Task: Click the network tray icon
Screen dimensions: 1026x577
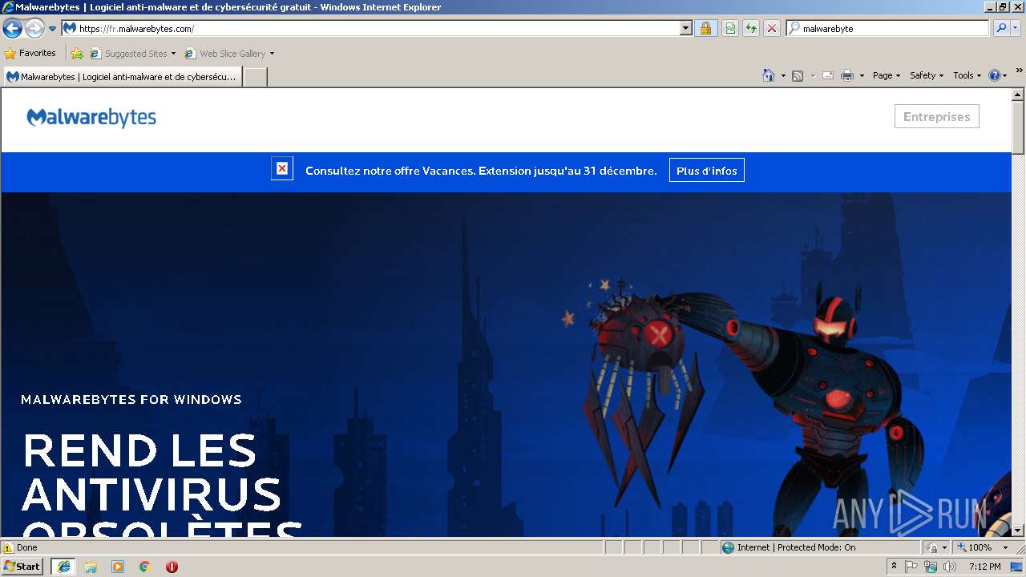Action: click(x=931, y=567)
